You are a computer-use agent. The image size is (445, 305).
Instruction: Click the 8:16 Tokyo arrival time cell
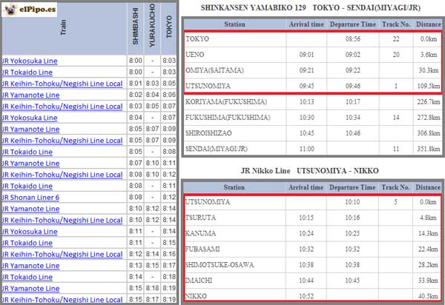[x=169, y=254]
